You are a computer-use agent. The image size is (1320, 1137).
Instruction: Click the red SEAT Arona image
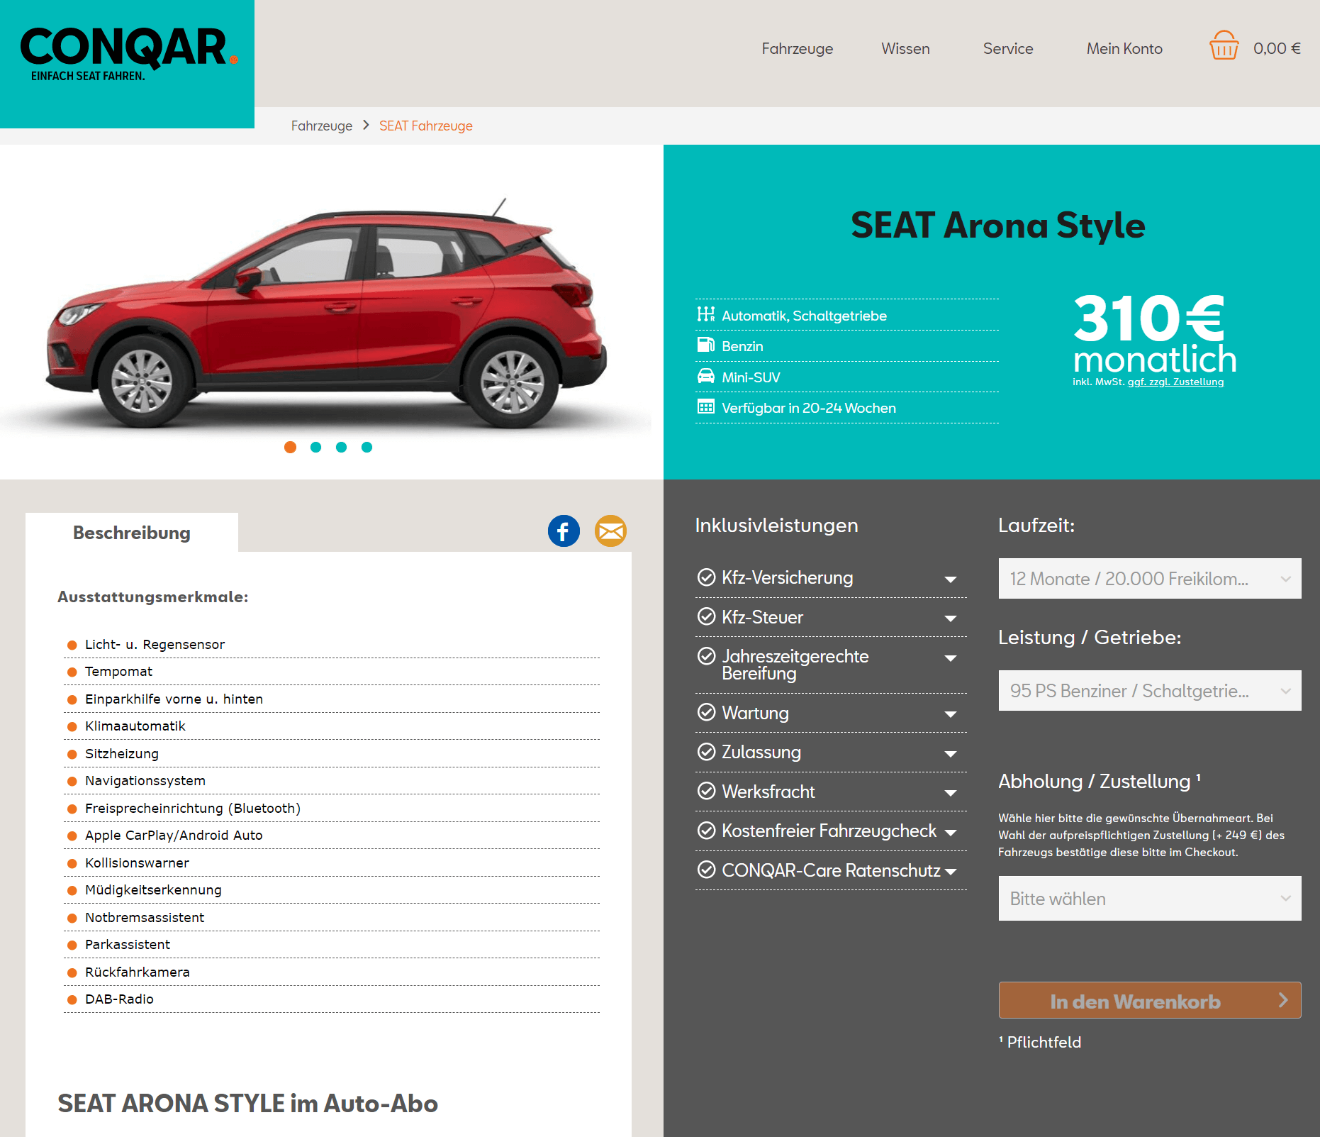point(326,316)
